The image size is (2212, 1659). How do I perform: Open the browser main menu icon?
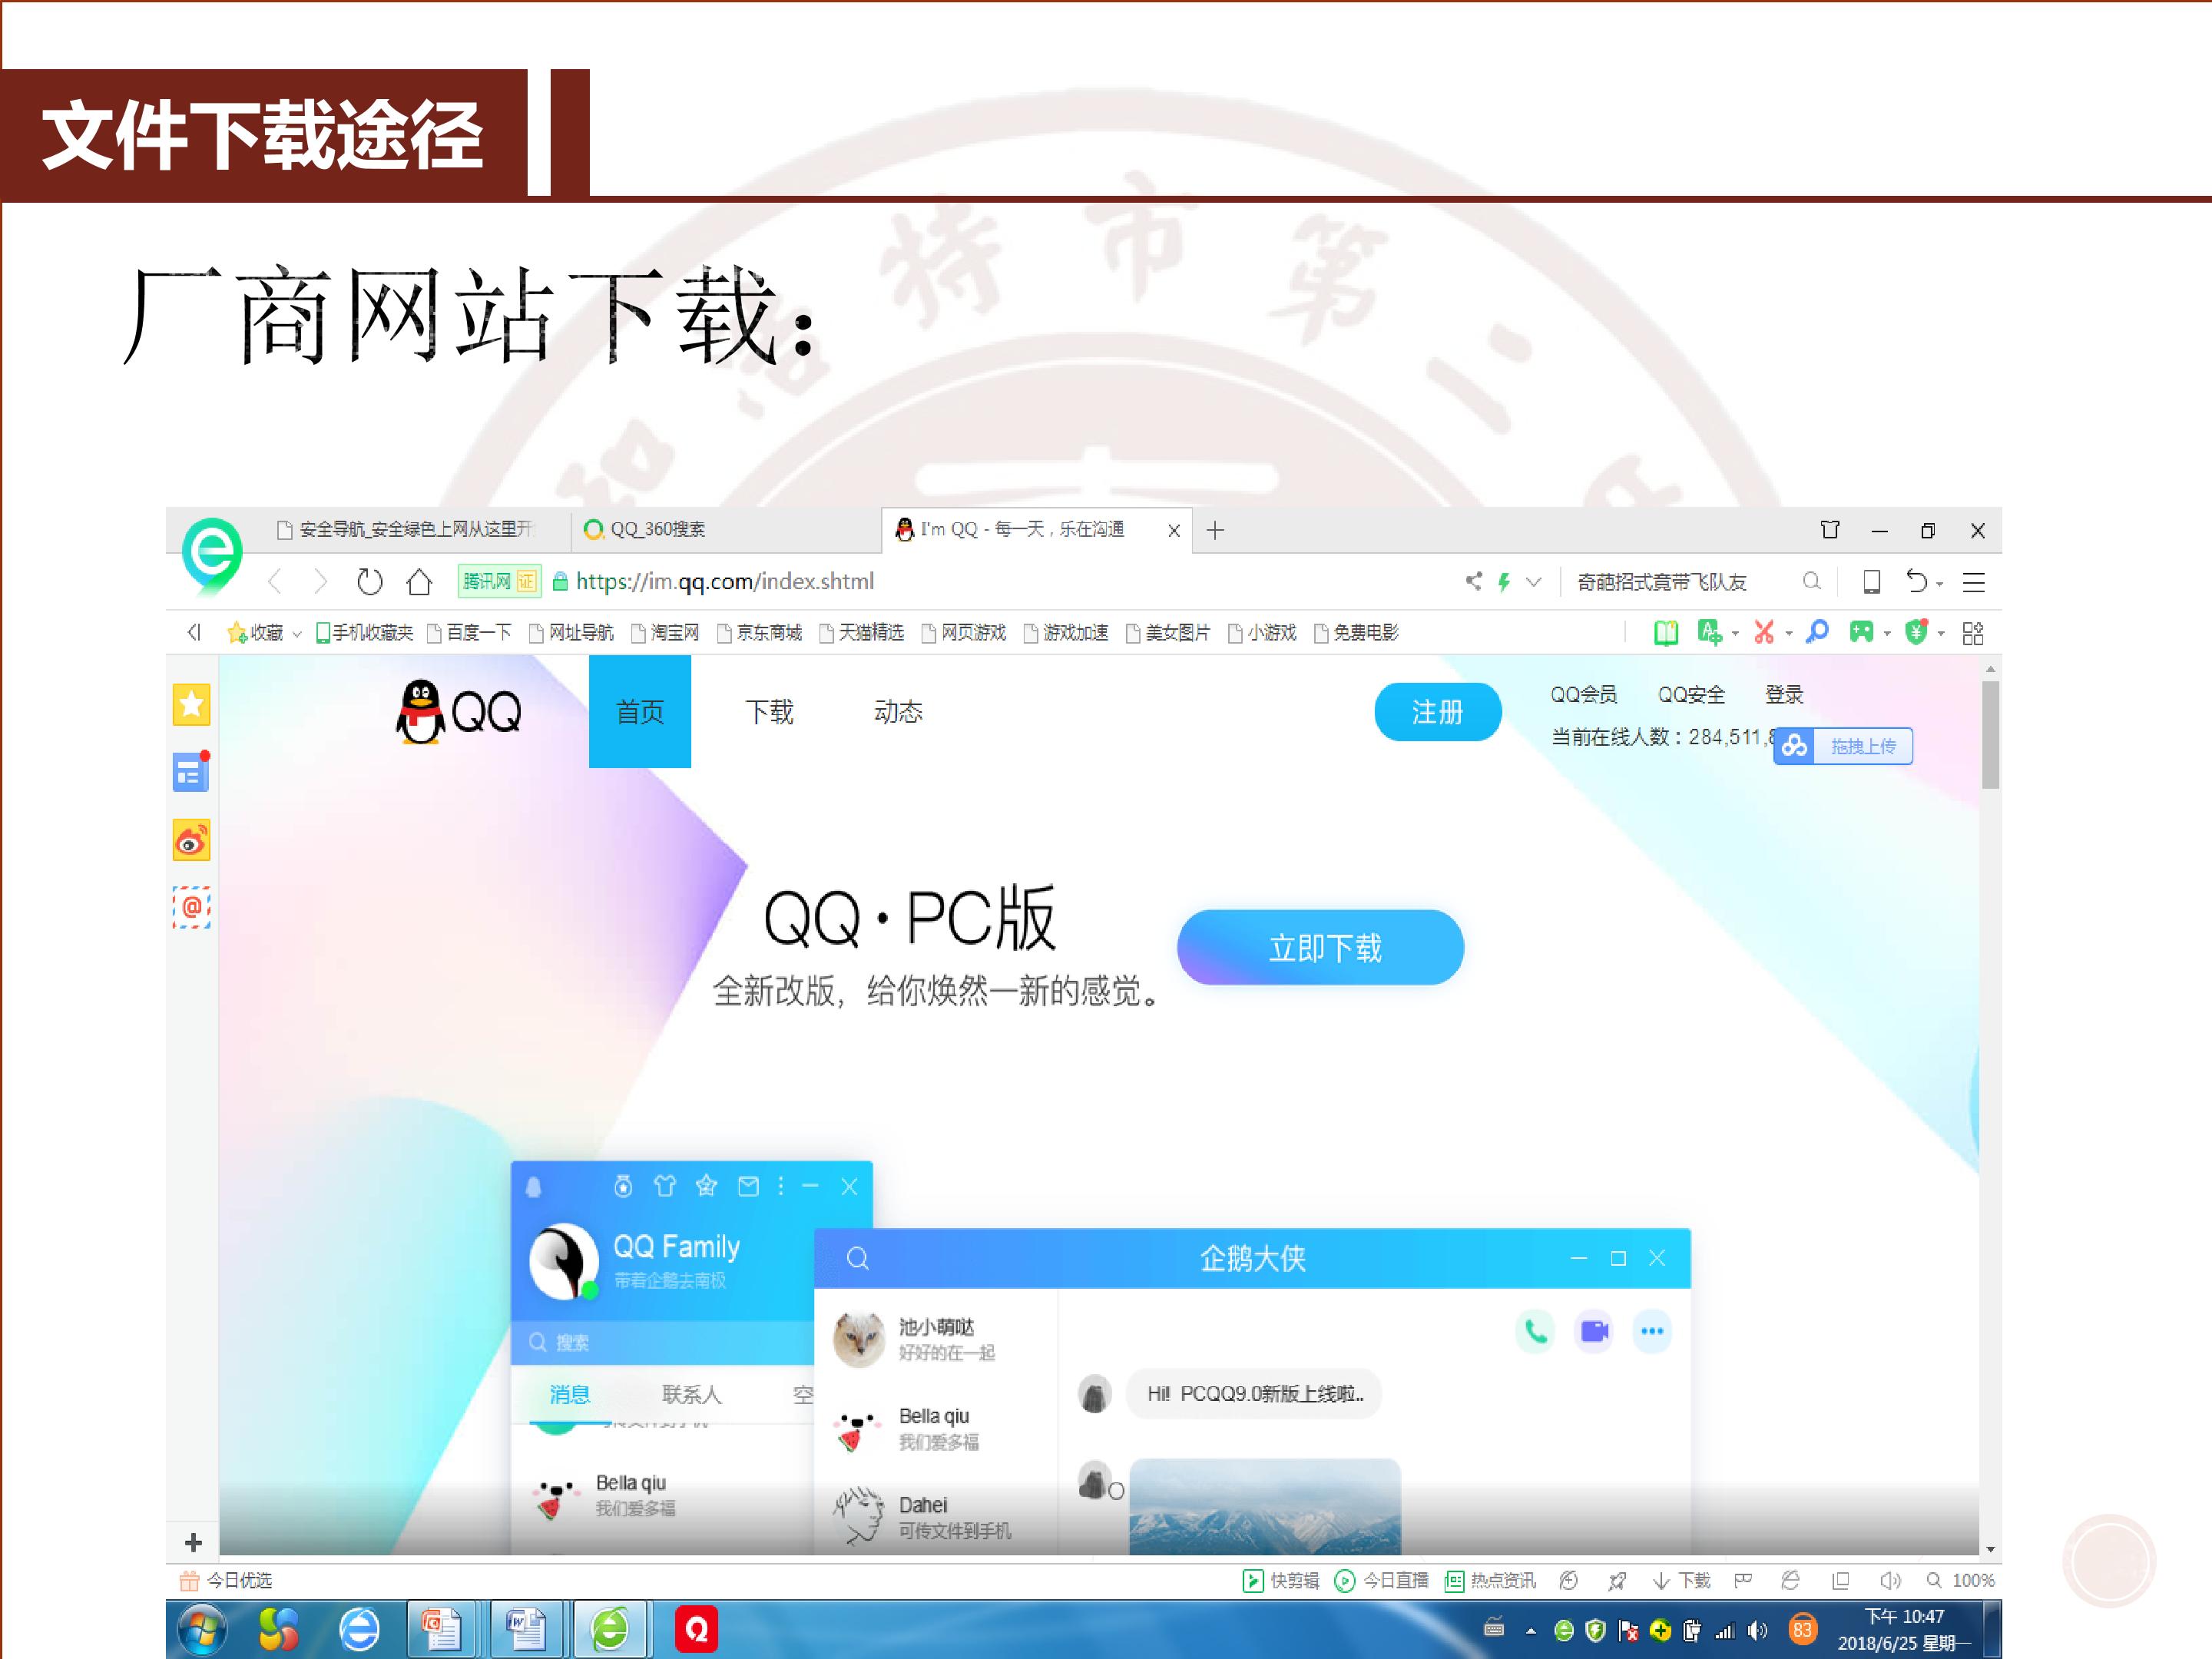point(1973,582)
